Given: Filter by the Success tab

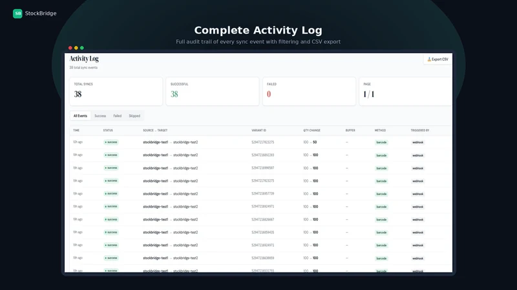Looking at the screenshot, I should click(x=100, y=116).
